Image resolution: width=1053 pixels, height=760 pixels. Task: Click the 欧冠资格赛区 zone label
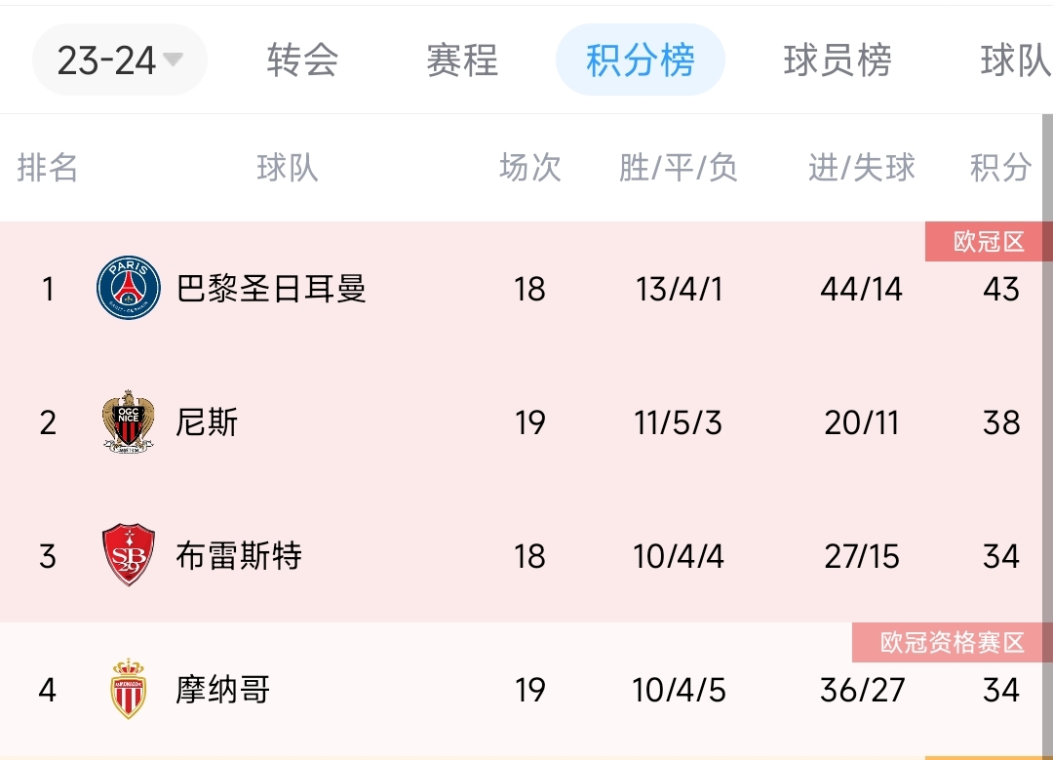[952, 642]
